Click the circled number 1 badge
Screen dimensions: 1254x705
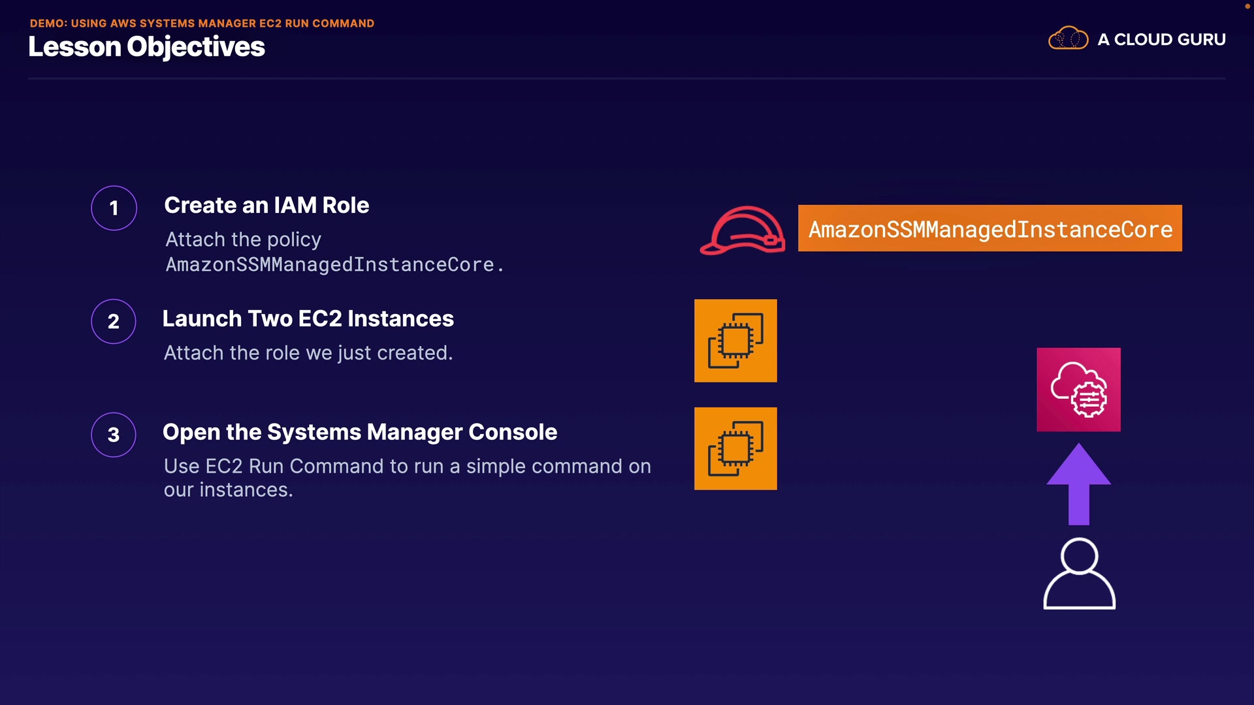click(114, 208)
